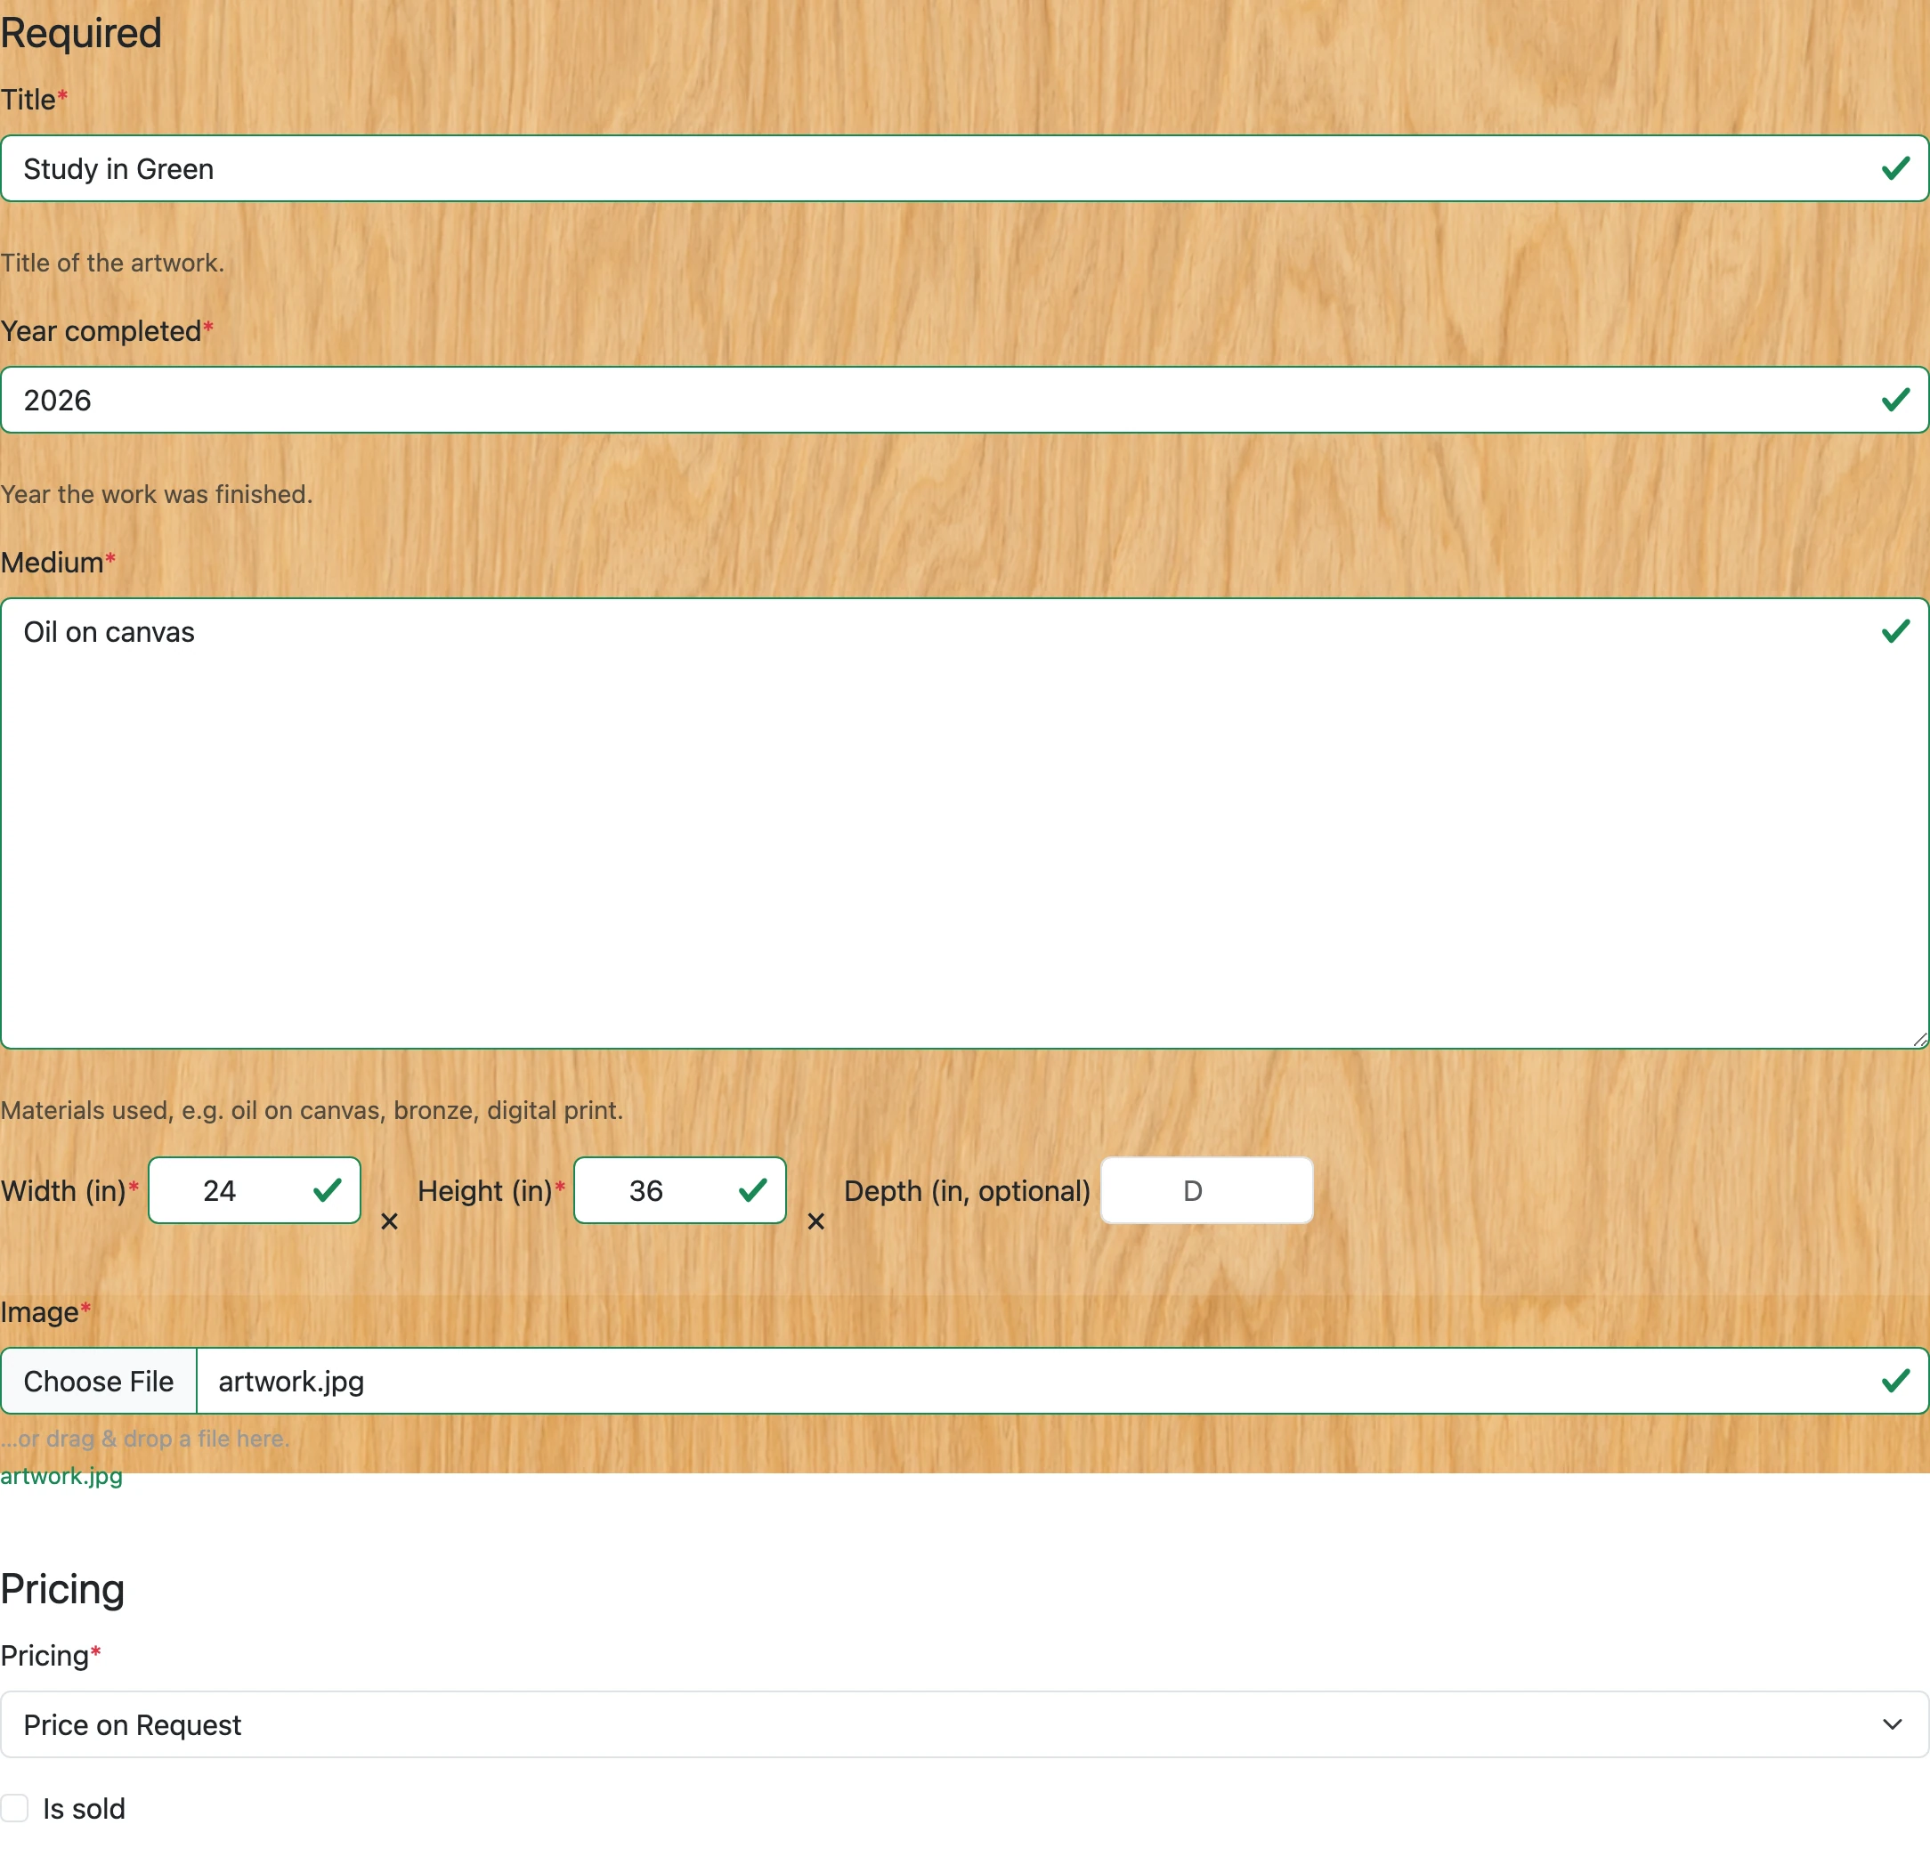The image size is (1930, 1857).
Task: Click into the Medium textarea
Action: coord(964,823)
